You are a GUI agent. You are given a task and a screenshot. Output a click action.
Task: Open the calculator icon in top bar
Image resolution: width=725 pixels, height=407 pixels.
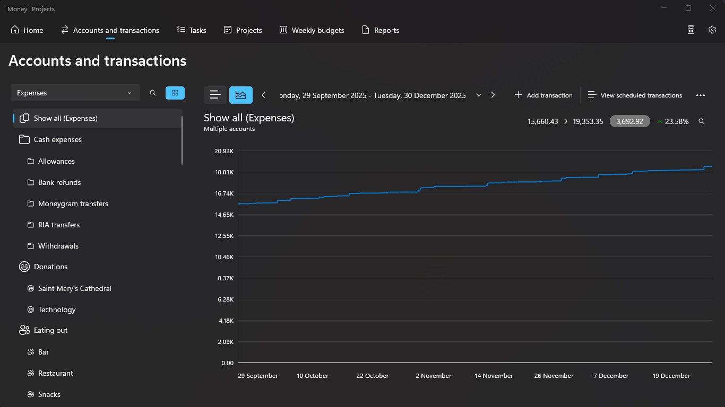point(691,30)
